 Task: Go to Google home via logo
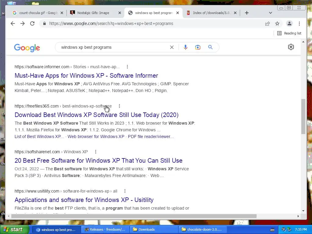tap(27, 48)
